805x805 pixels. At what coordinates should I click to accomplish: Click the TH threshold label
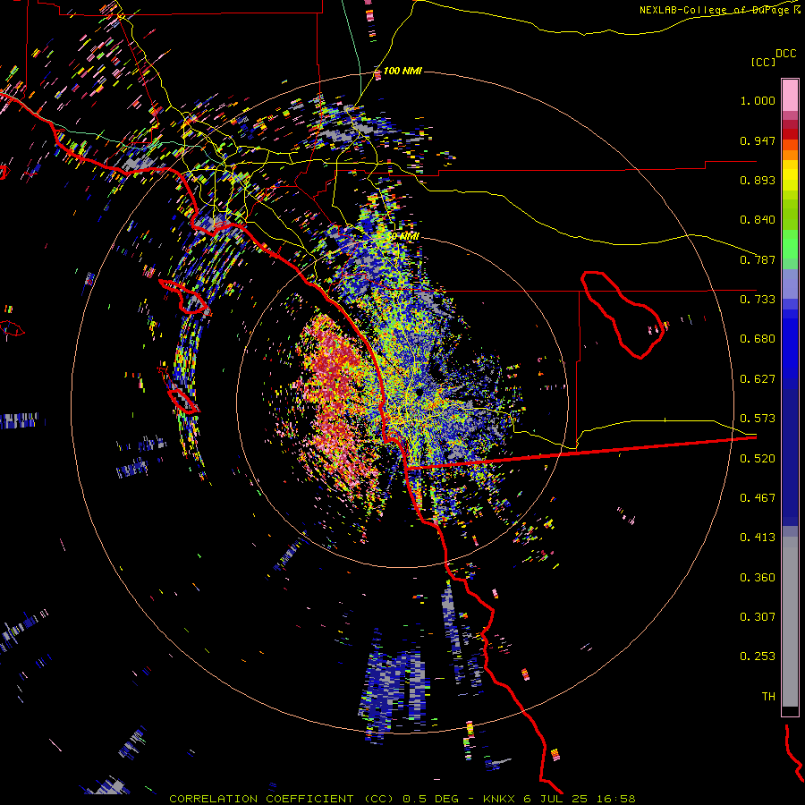click(x=768, y=697)
